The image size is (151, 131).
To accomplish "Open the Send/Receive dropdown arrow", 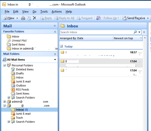I will [148, 18].
